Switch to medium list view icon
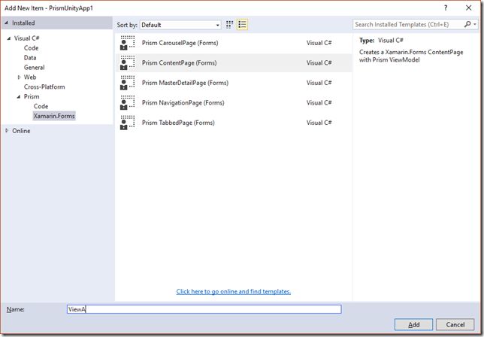The height and width of the screenshot is (337, 484). click(x=242, y=25)
